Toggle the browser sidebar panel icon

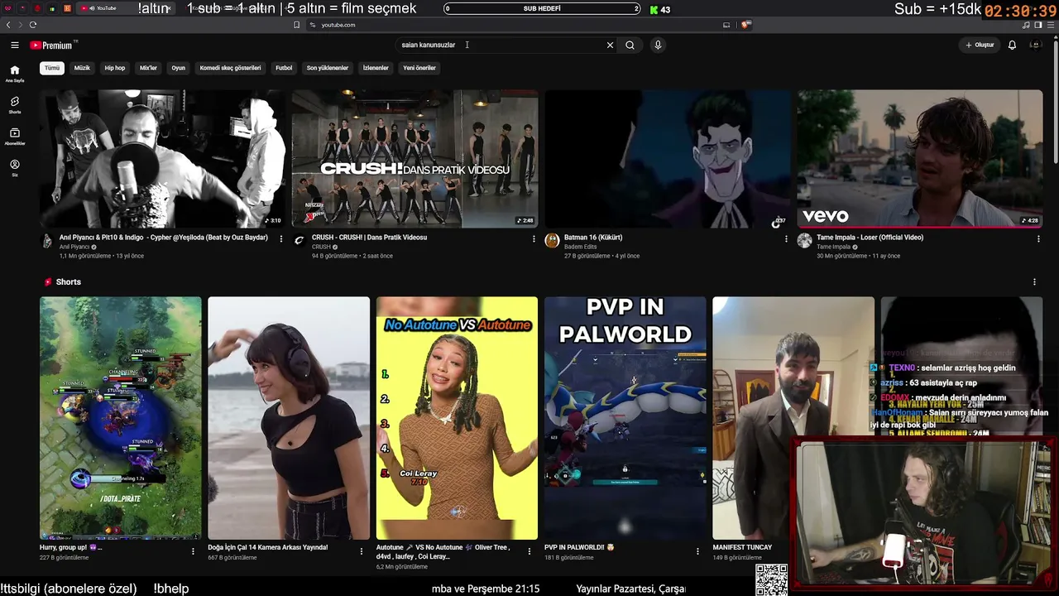pyautogui.click(x=1037, y=25)
